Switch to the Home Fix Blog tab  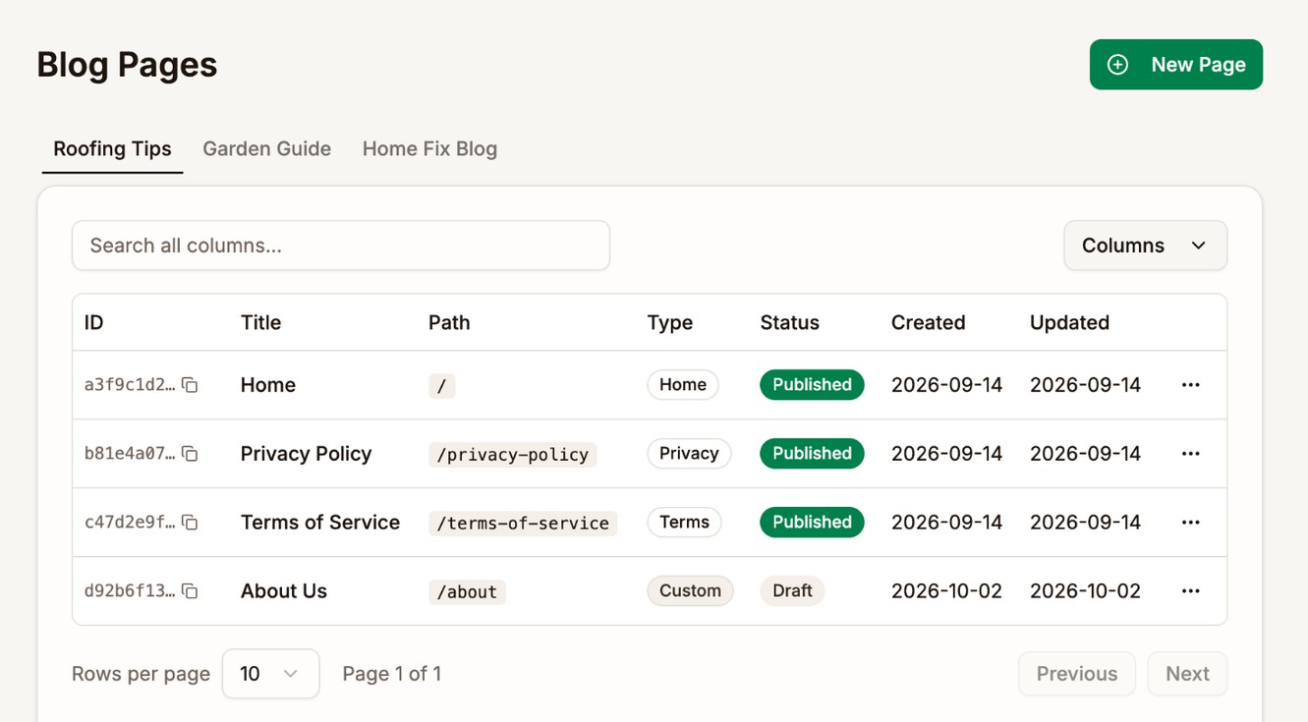(x=429, y=149)
